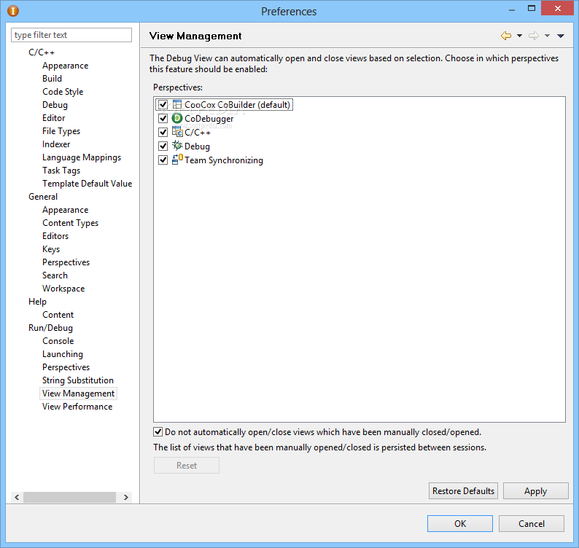Dismiss dialog with Cancel button
The image size is (579, 548).
[x=532, y=524]
